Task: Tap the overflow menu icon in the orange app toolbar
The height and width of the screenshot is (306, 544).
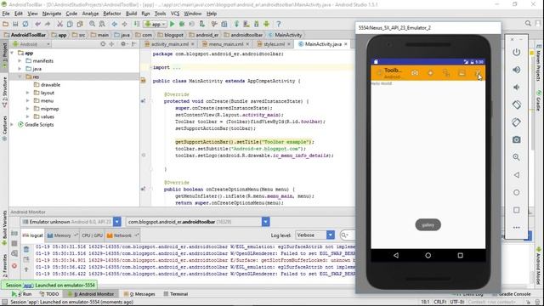Action: (478, 73)
